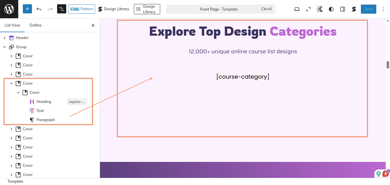
Task: Select the List View tab
Action: pyautogui.click(x=12, y=25)
